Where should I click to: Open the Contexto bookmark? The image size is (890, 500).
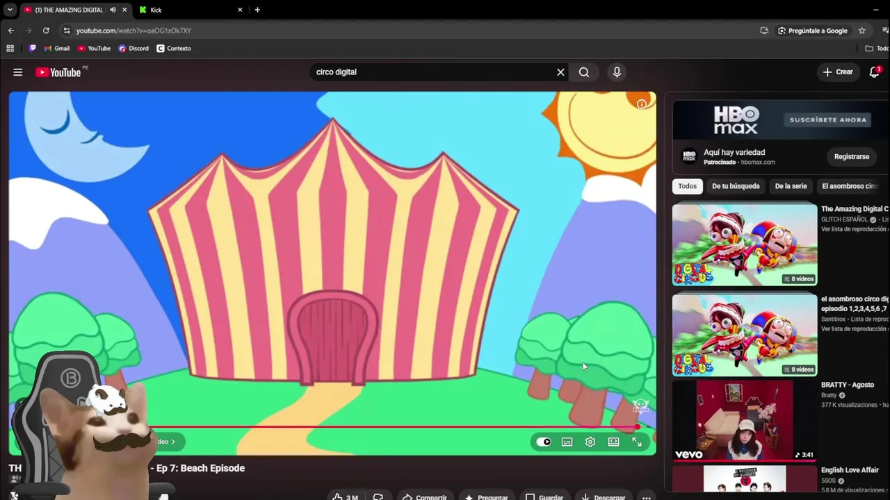(x=174, y=49)
